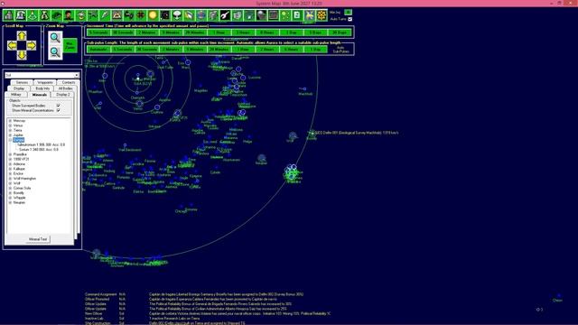Open the missile design toolbar icon
The height and width of the screenshot is (325, 578).
point(105,15)
